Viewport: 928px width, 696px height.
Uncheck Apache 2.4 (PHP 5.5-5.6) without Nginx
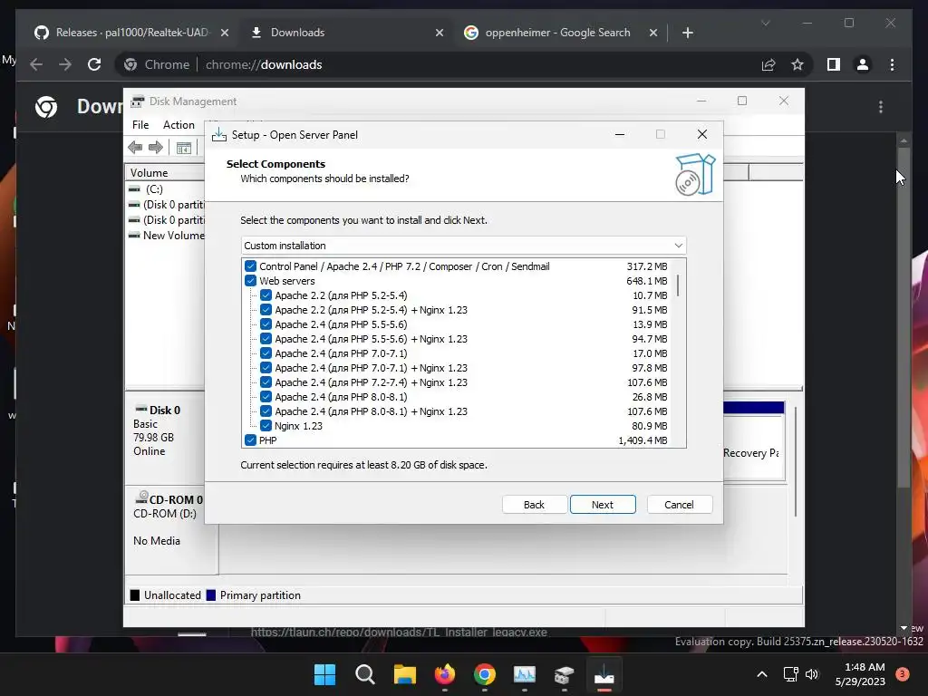click(x=266, y=324)
